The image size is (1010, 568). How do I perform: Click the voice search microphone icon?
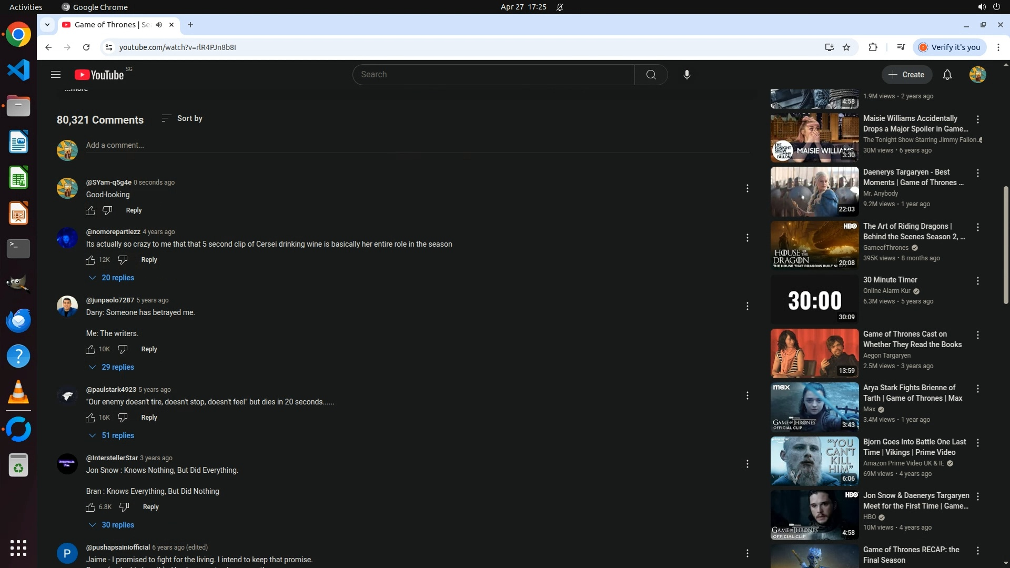pyautogui.click(x=686, y=75)
